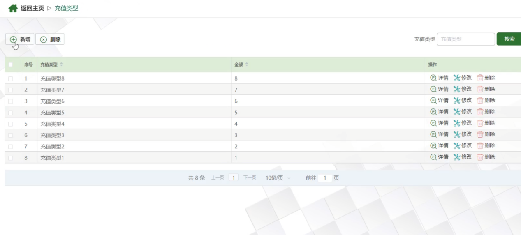Viewport: 521px width, 235px height.
Task: Check the box for row 充值类型8
Action: (x=11, y=78)
